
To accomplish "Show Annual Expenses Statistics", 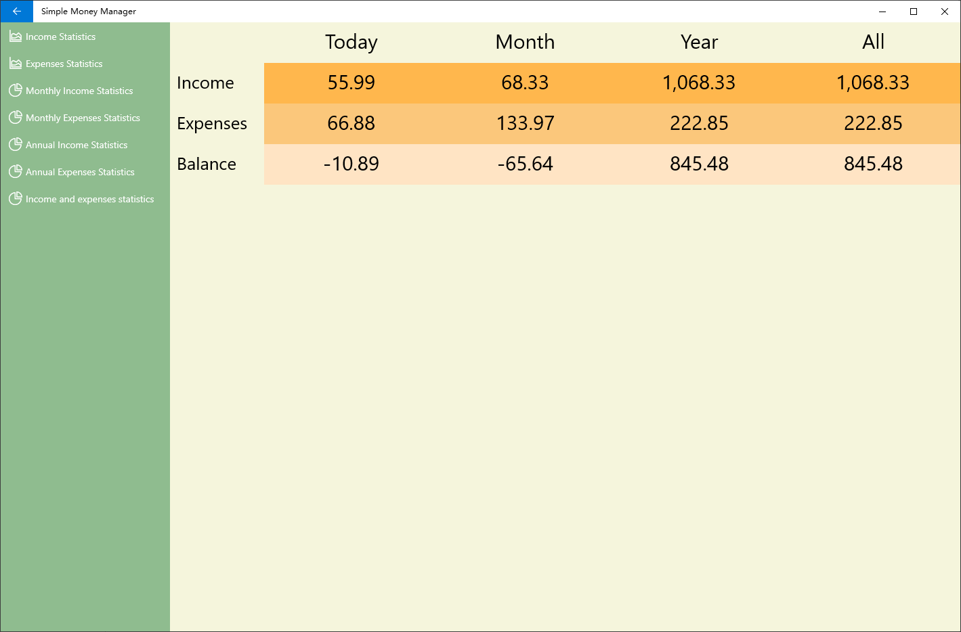I will tap(80, 172).
